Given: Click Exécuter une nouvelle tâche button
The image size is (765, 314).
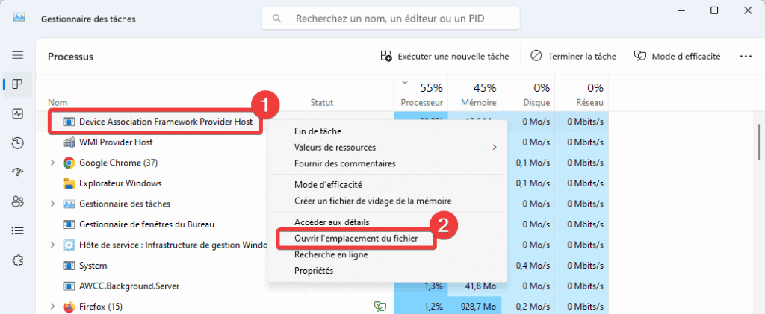Looking at the screenshot, I should click(445, 57).
